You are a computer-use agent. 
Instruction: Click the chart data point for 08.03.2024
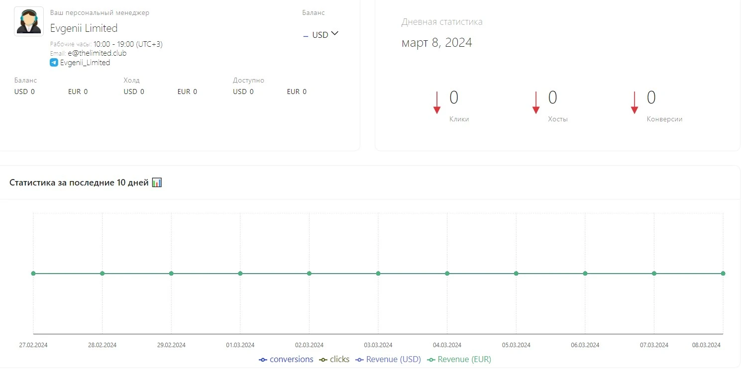coord(723,274)
